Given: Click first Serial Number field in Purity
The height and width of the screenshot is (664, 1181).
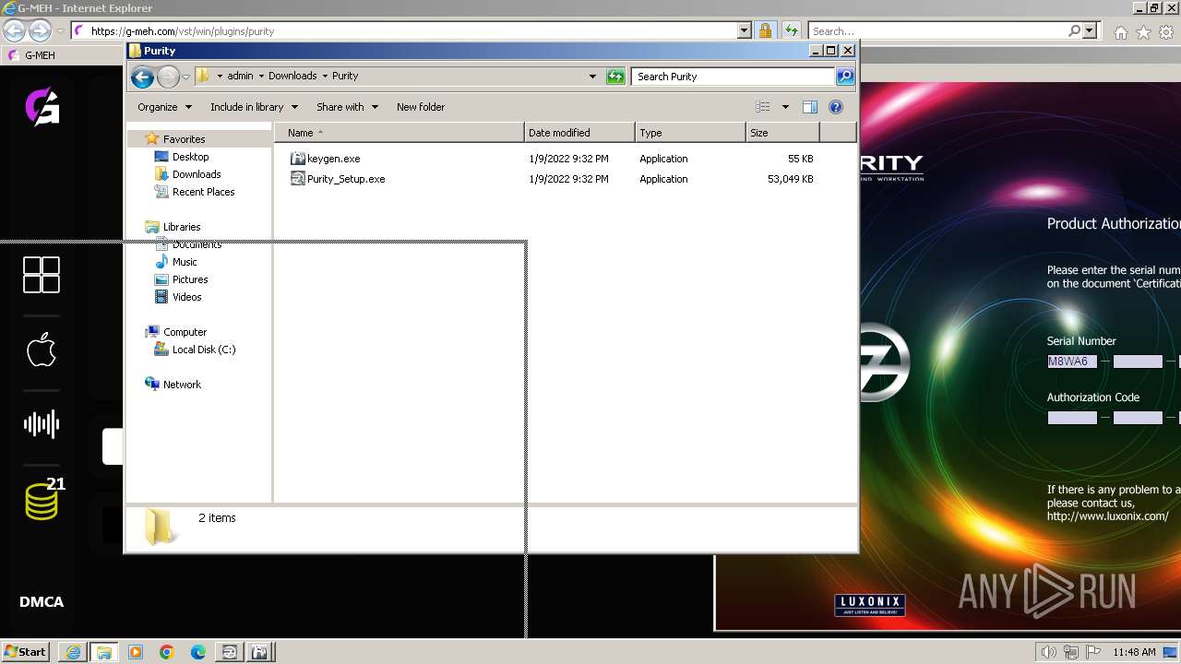Looking at the screenshot, I should point(1072,362).
